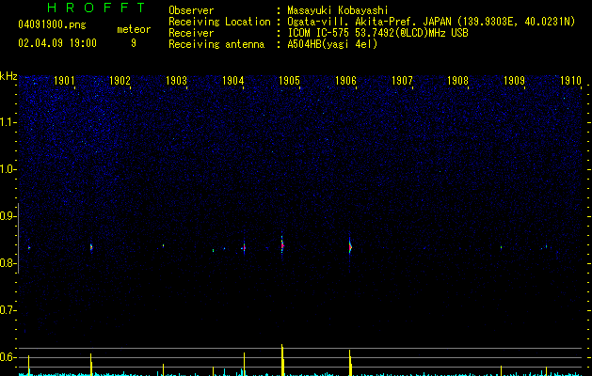Click the meteor echo just after the 1904 marker
Viewport: 592px width, 376px height.
[x=244, y=248]
